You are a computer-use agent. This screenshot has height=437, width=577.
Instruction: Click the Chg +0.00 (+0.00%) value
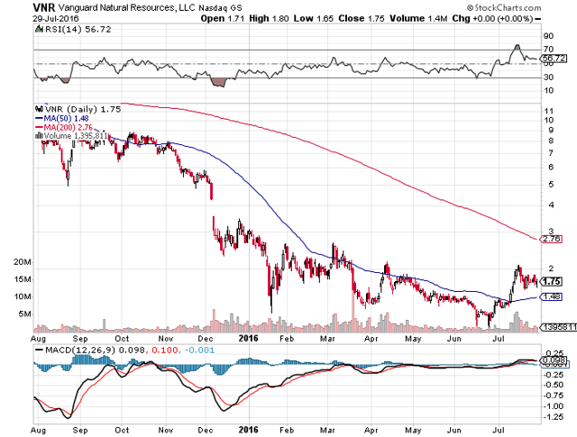pos(492,18)
